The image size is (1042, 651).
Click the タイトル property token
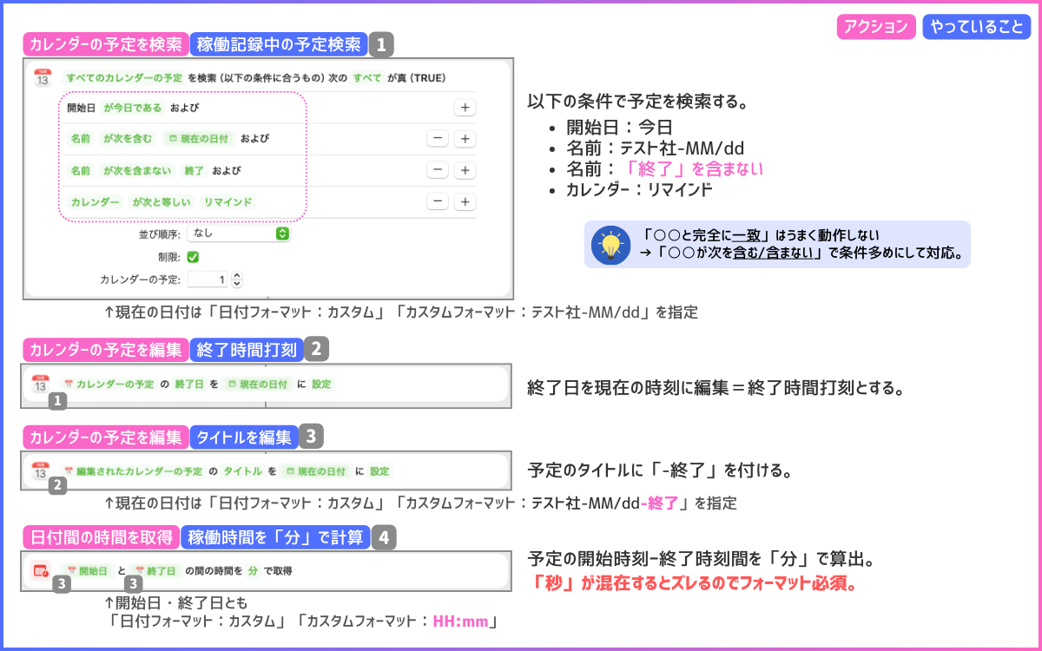pos(243,471)
